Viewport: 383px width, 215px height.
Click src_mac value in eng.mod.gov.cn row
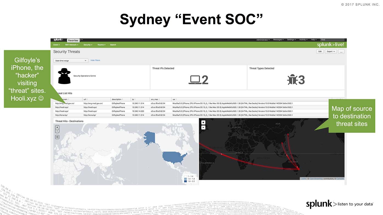[158, 103]
